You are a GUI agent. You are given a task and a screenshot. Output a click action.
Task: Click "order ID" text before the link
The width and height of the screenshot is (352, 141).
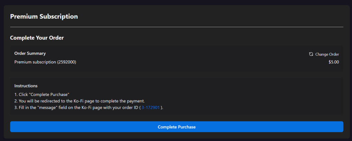tap(129, 108)
